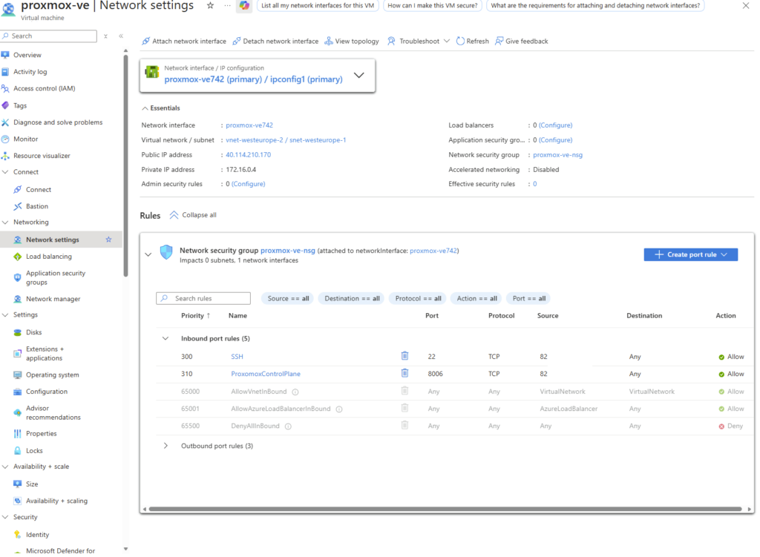Open public IP address 40.114.210.170 link

[x=248, y=155]
